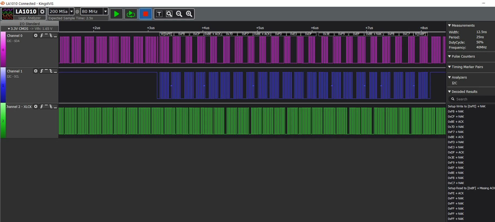Viewport: 495px width, 222px height.
Task: Select the I2C analyzer entry
Action: (455, 83)
